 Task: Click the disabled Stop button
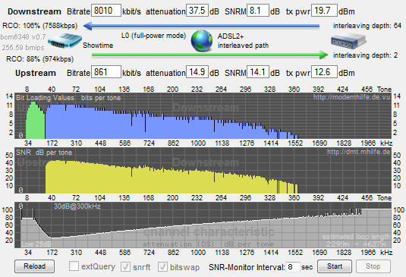[373, 266]
